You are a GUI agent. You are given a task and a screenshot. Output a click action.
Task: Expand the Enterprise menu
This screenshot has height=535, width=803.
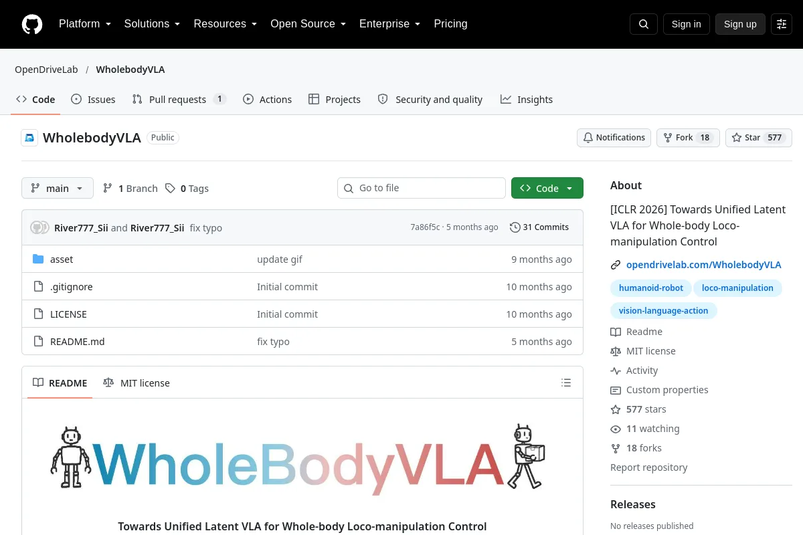click(x=390, y=24)
